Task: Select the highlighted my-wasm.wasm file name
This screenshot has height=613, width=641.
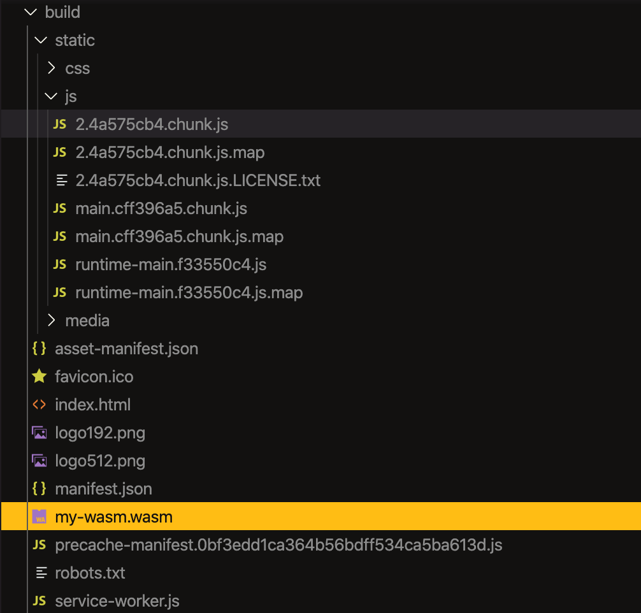Action: coord(113,517)
